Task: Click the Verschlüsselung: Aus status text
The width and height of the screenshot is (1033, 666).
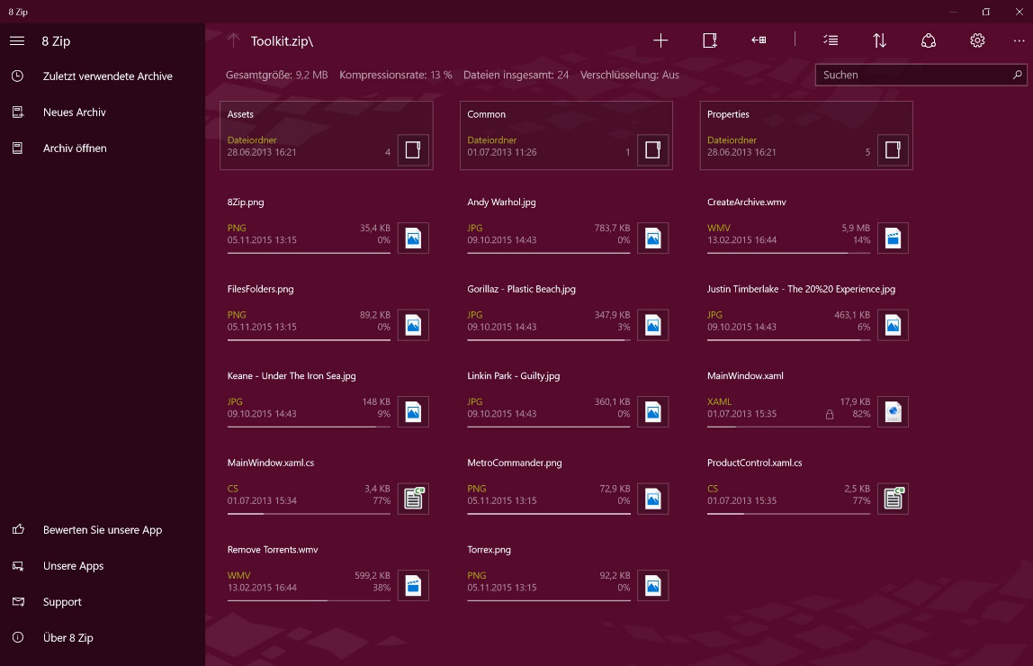Action: pyautogui.click(x=629, y=75)
